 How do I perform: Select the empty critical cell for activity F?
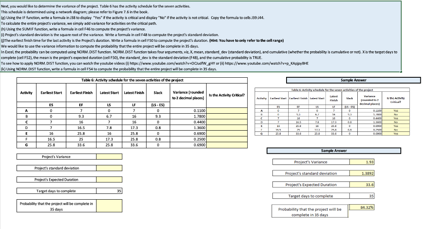[227, 139]
